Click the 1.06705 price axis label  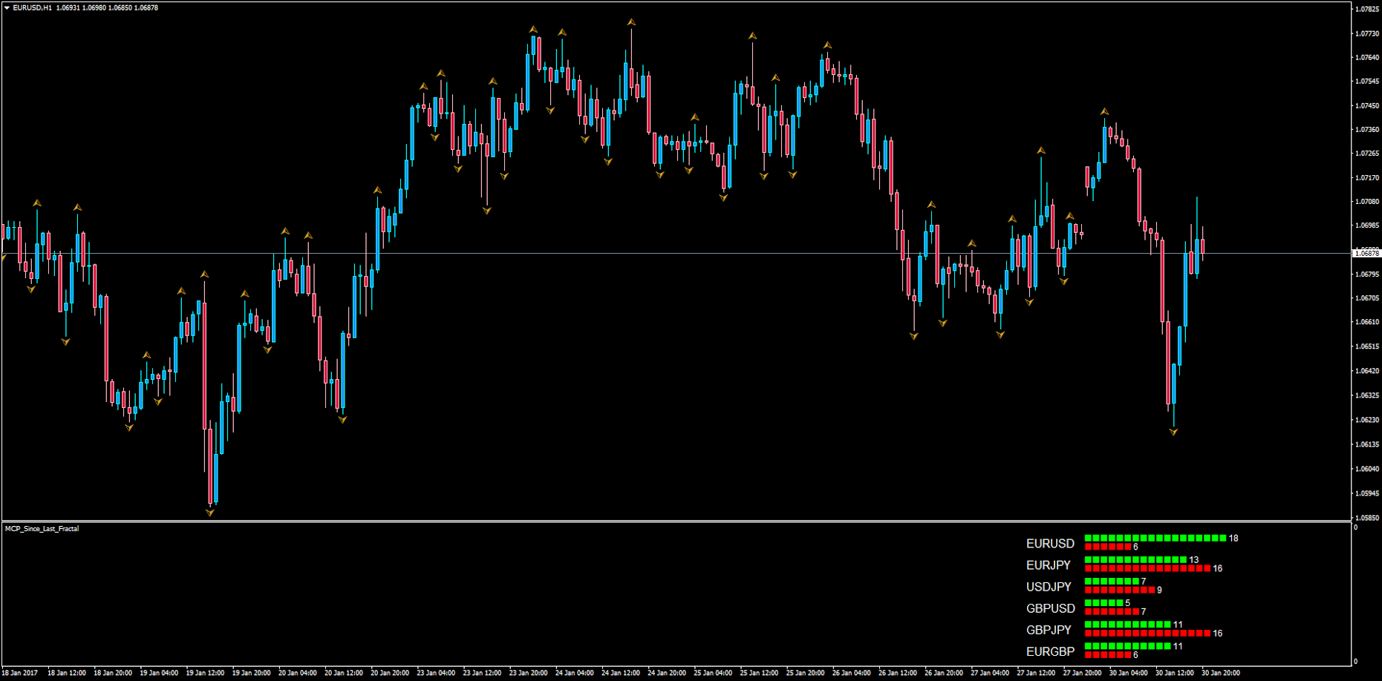(x=1367, y=298)
